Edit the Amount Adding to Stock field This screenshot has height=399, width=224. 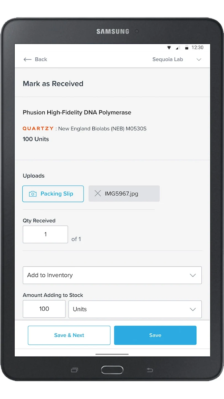(x=44, y=309)
